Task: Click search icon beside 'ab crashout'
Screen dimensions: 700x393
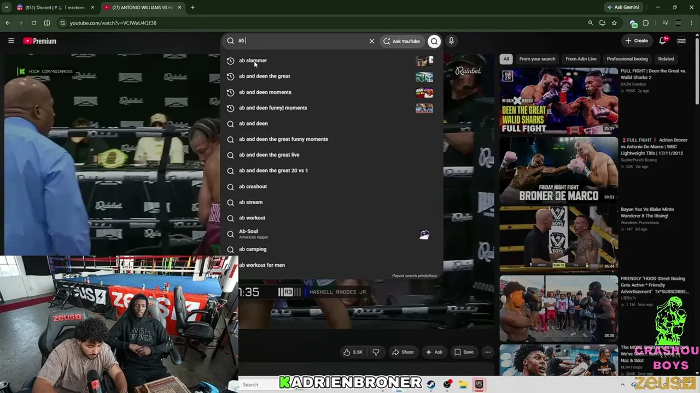Action: (x=230, y=187)
